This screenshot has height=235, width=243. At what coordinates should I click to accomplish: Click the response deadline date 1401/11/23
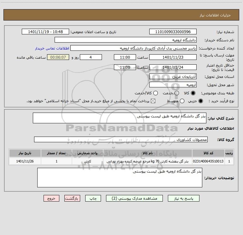tap(173, 57)
